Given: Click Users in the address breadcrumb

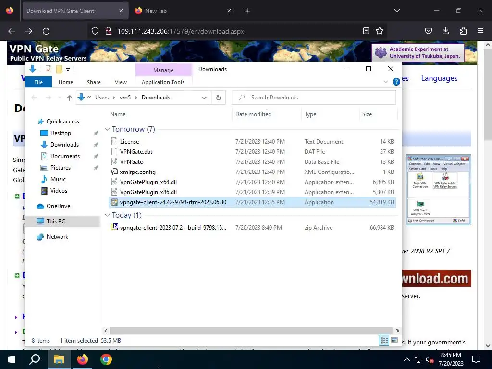Looking at the screenshot, I should 102,98.
